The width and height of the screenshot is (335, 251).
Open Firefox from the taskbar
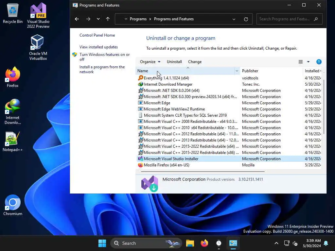coord(204,243)
